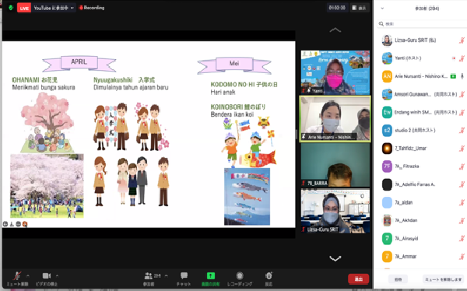
Task: Select participant row 7A_Adelfio Farras A.
Action: [422, 184]
